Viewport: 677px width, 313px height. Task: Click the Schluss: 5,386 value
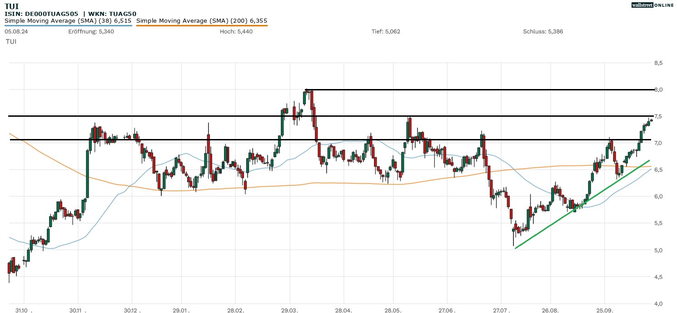pos(543,31)
